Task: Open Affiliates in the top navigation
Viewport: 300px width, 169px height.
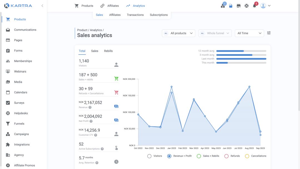Action: (110, 6)
